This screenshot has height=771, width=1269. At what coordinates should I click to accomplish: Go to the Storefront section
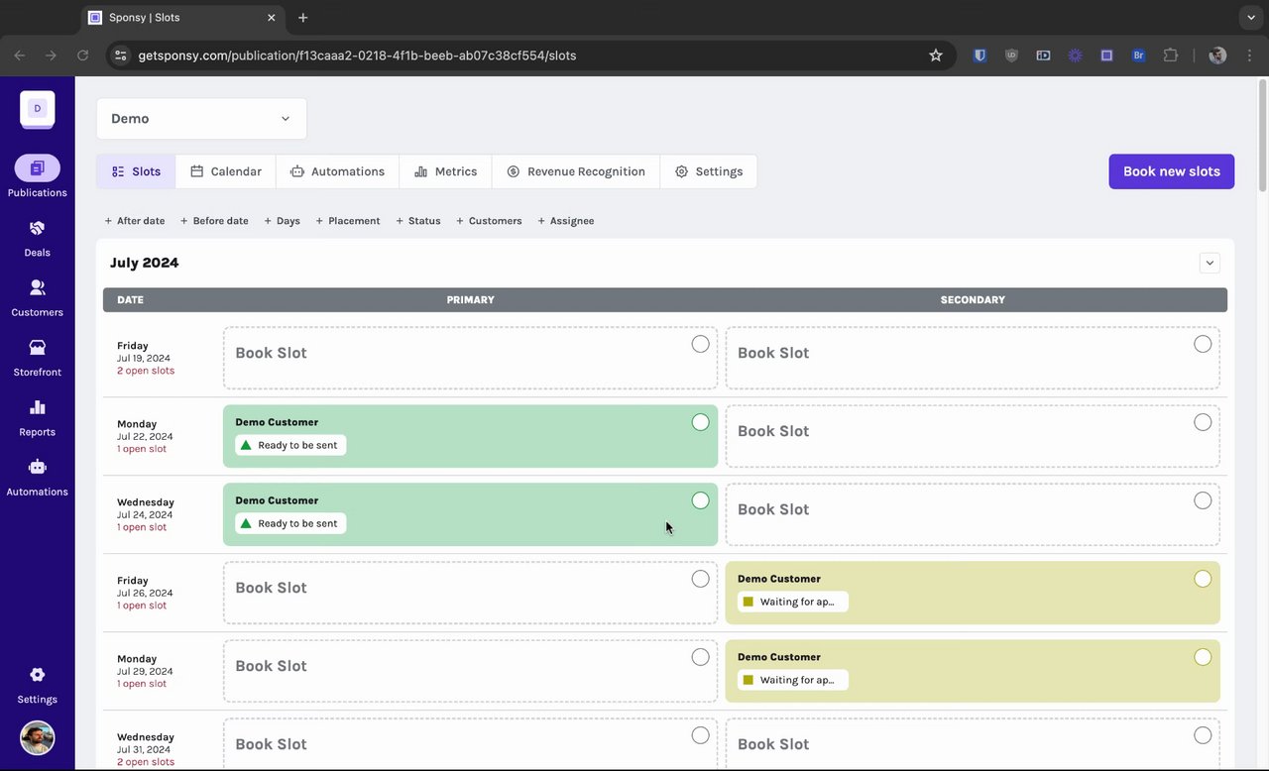coord(37,357)
